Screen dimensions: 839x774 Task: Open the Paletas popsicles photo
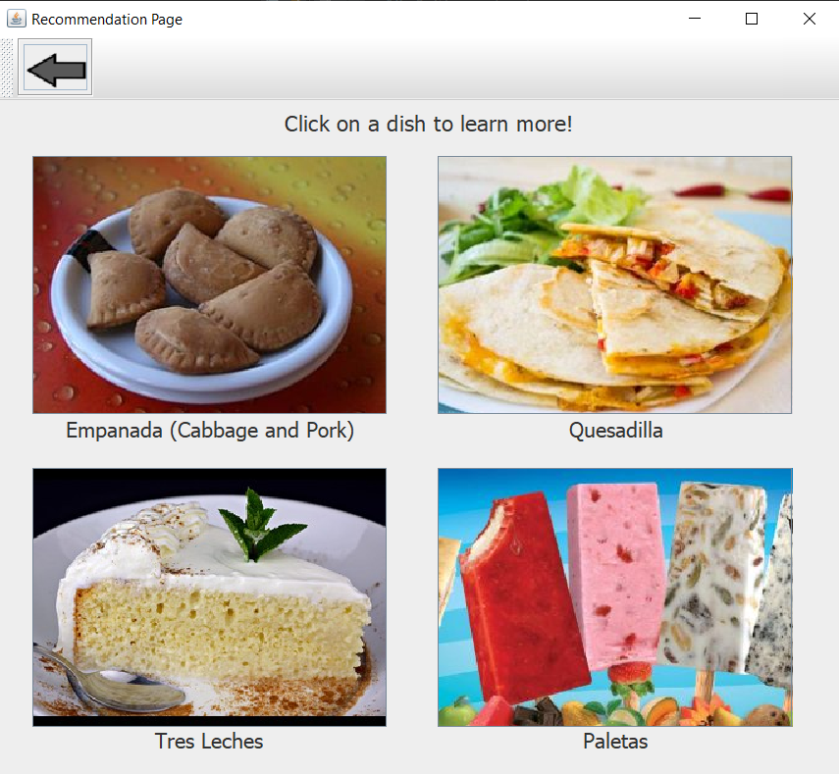click(x=615, y=597)
